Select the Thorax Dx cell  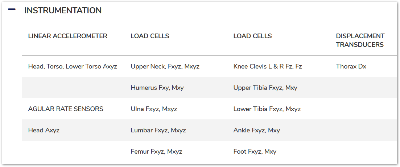[x=351, y=66]
